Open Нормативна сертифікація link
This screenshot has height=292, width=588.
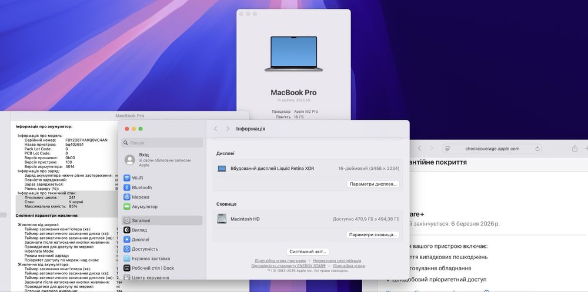pyautogui.click(x=337, y=260)
